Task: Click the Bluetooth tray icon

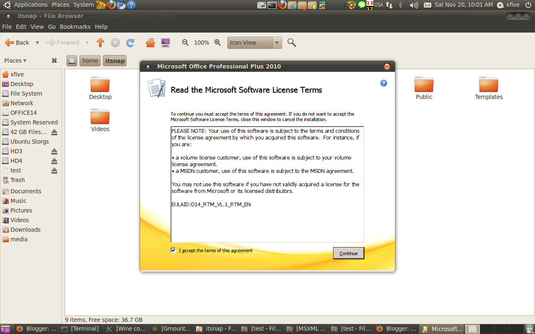Action: 400,5
